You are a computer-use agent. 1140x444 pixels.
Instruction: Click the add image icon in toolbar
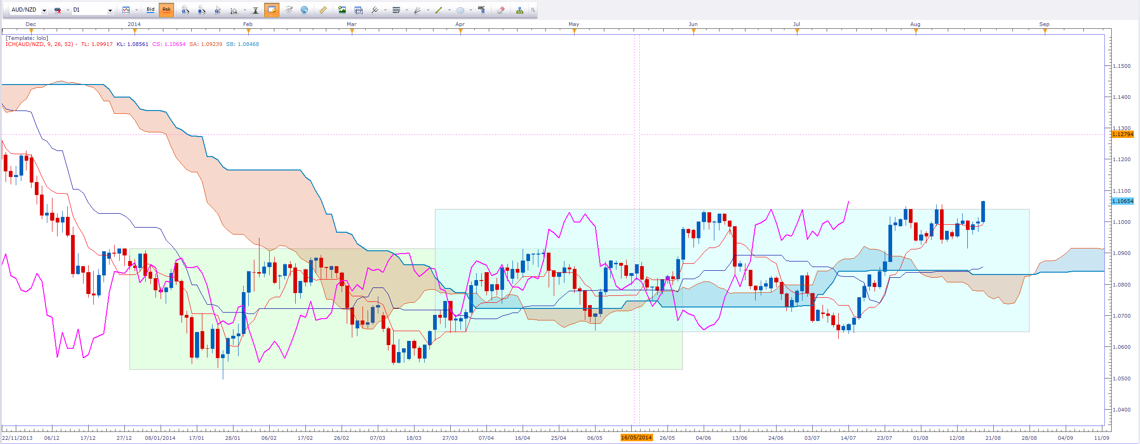point(342,10)
